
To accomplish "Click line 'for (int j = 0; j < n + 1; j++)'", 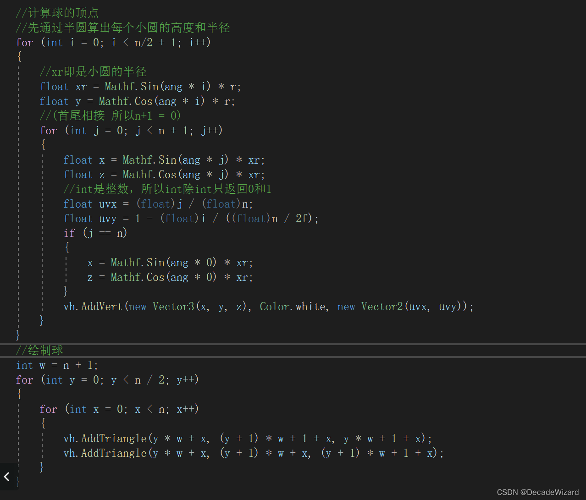I will [x=131, y=131].
